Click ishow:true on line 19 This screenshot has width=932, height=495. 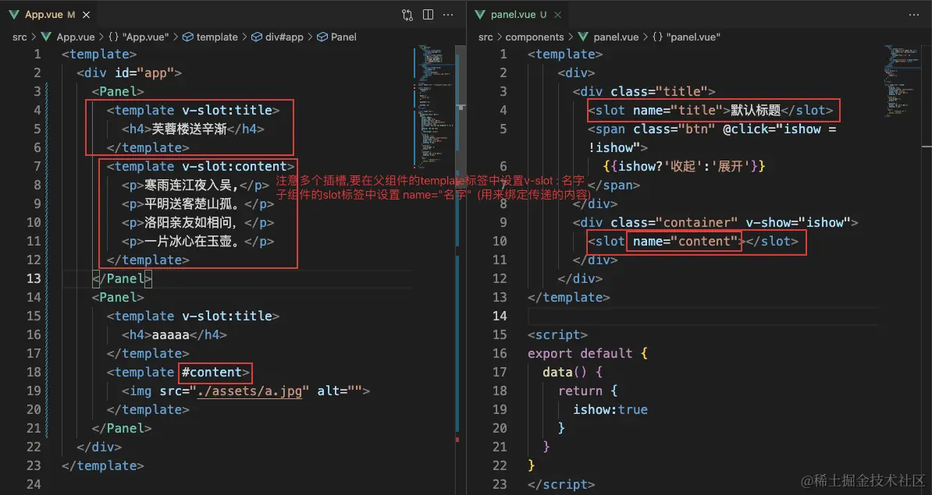610,409
